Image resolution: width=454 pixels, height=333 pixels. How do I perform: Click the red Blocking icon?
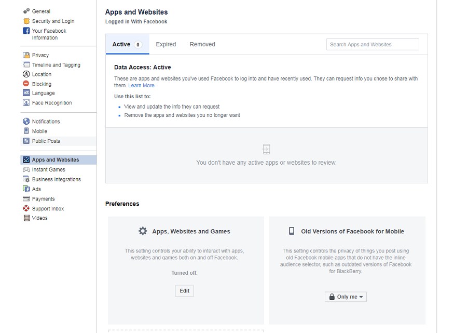click(x=26, y=84)
